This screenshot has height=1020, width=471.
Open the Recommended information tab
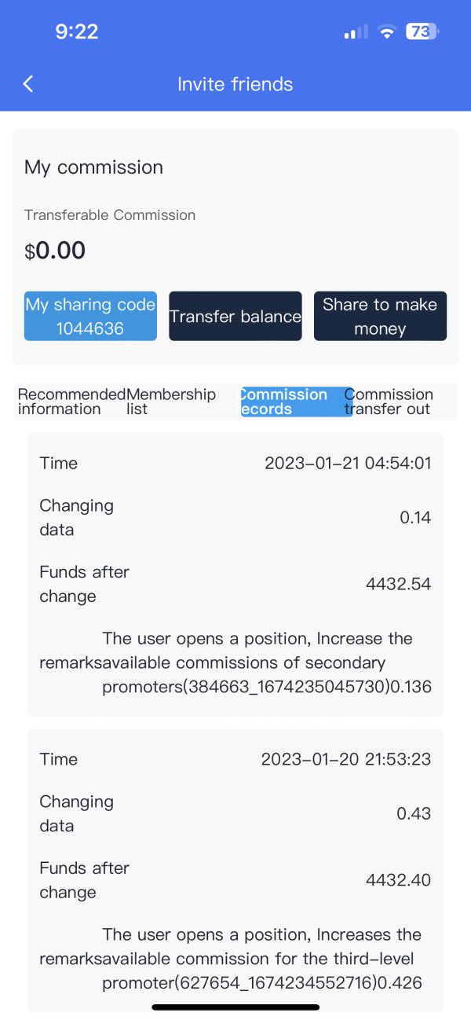(71, 402)
